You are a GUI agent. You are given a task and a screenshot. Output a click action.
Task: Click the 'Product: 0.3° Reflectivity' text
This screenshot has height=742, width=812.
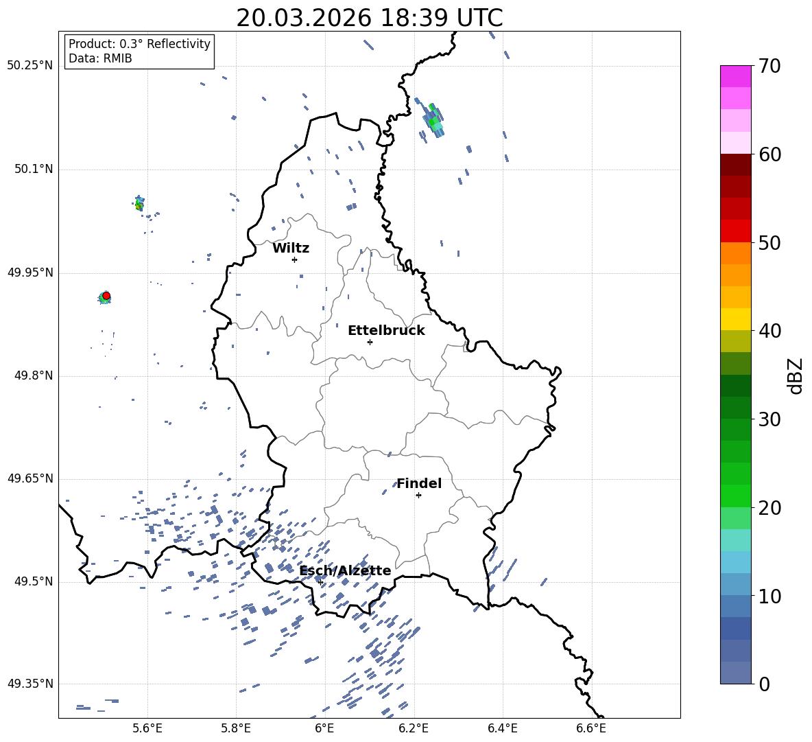(139, 43)
